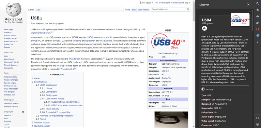
Task: Click Daisy chain link in infobox
Action: coord(154,75)
